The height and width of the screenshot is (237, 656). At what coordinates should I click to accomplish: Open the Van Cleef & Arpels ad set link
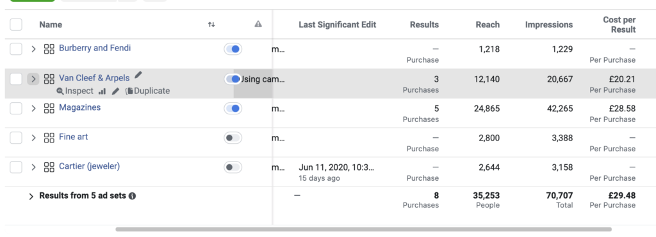[x=94, y=77]
